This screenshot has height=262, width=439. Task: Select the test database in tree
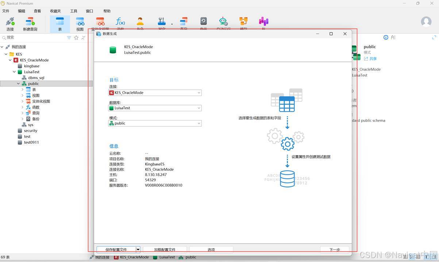(x=27, y=136)
